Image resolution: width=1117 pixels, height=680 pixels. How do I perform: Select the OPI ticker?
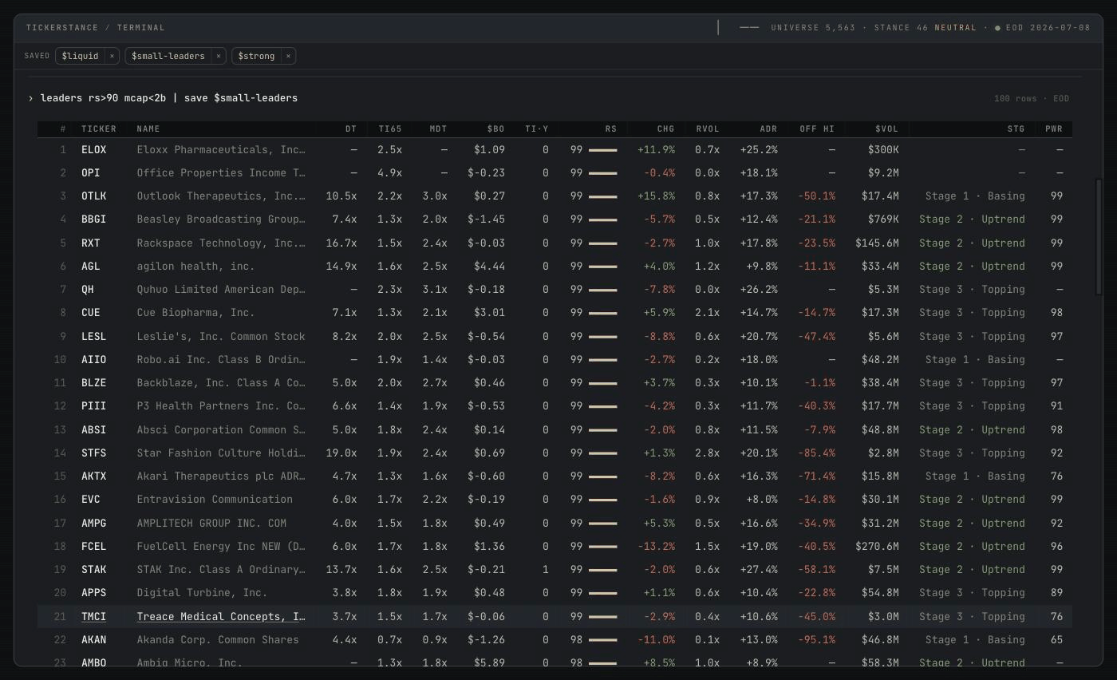[90, 172]
